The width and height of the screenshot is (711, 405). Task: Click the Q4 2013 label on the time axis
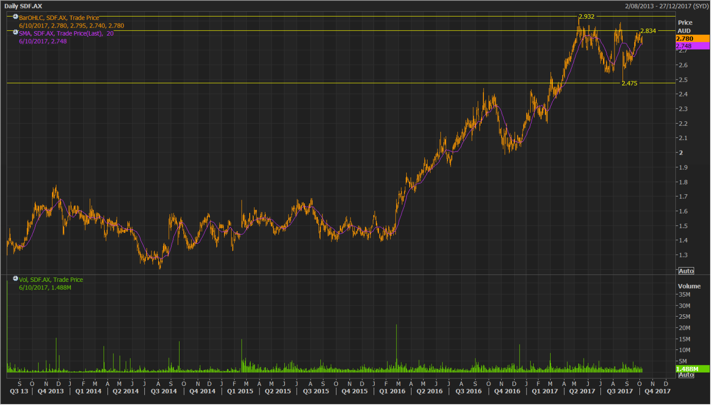click(51, 392)
